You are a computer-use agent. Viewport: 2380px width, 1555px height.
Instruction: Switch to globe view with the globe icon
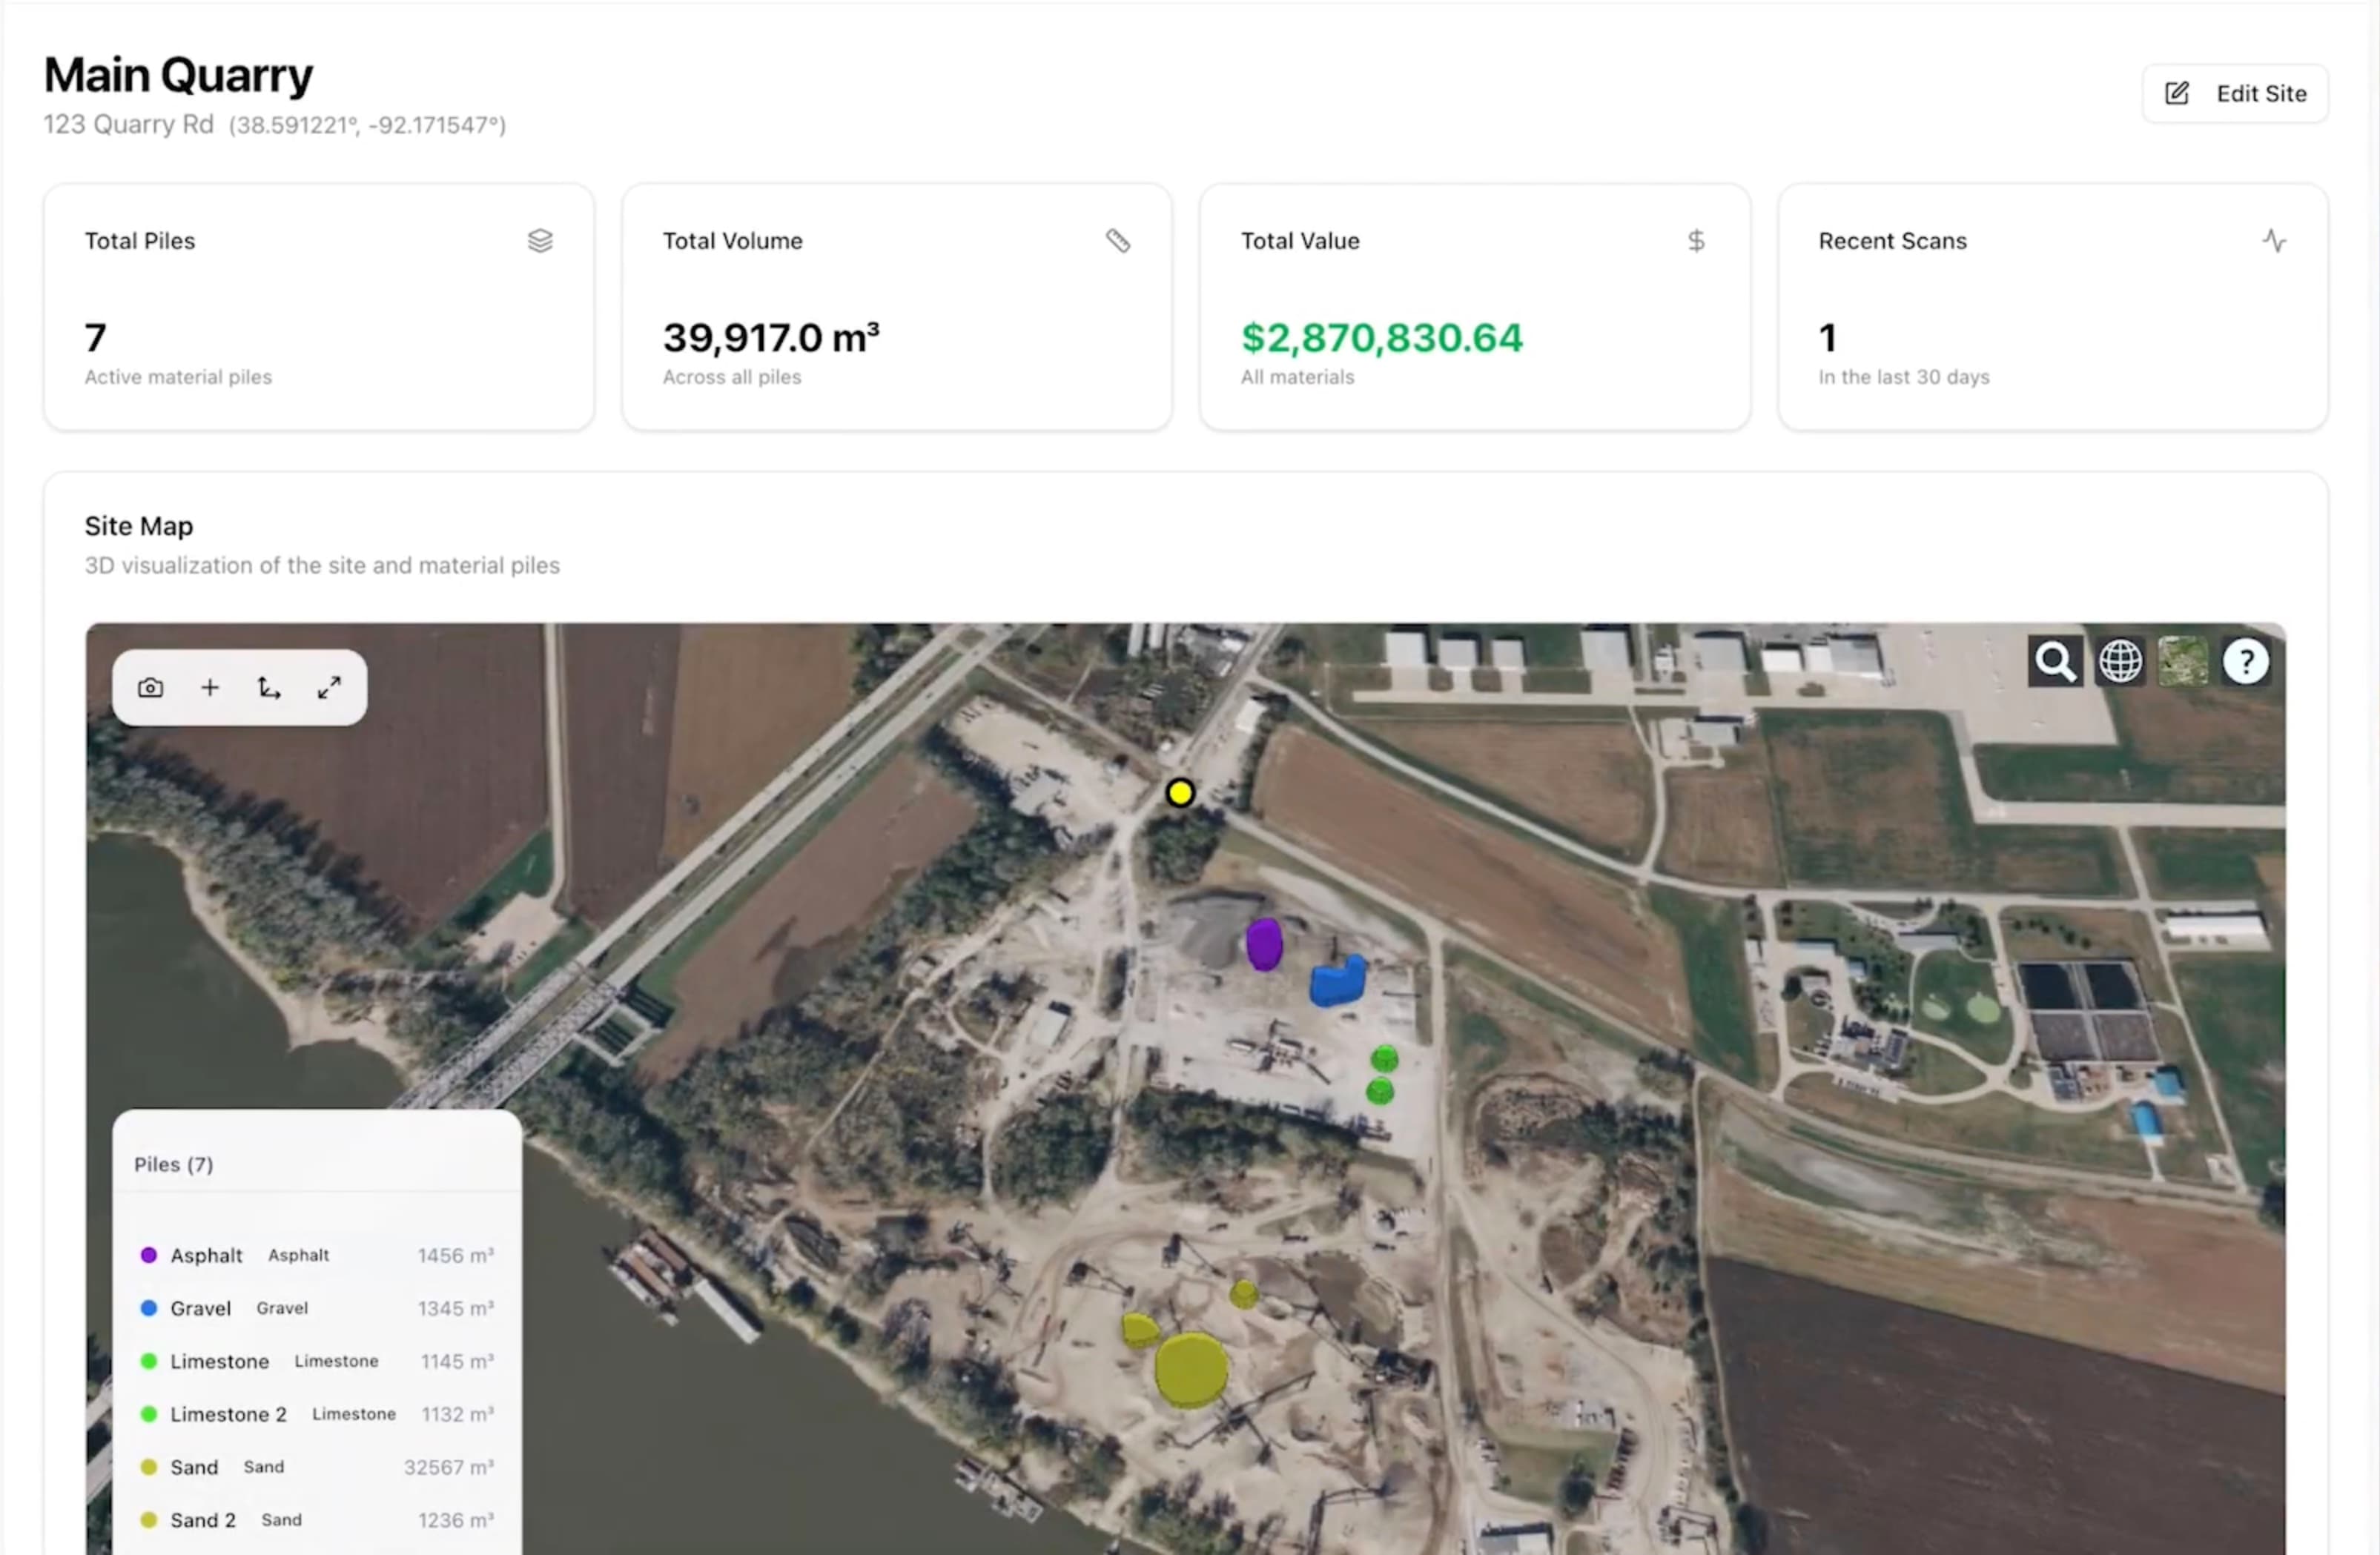pyautogui.click(x=2121, y=660)
